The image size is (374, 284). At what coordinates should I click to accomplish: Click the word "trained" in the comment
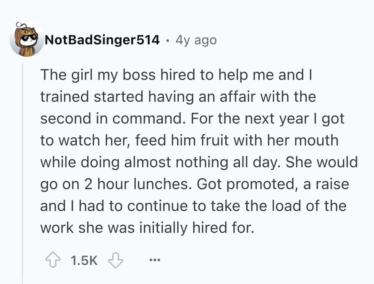point(64,97)
